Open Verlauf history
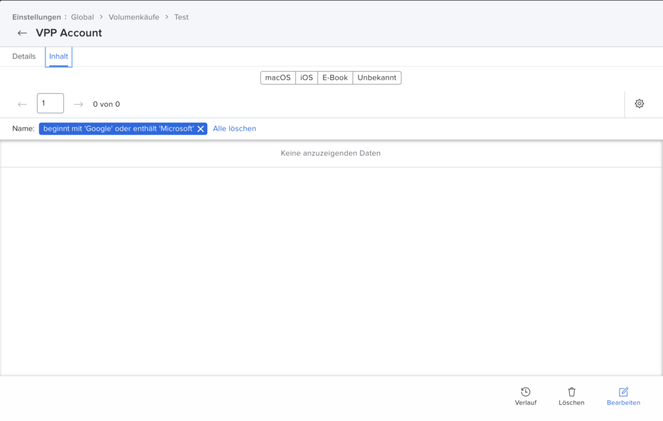The image size is (663, 421). click(526, 396)
